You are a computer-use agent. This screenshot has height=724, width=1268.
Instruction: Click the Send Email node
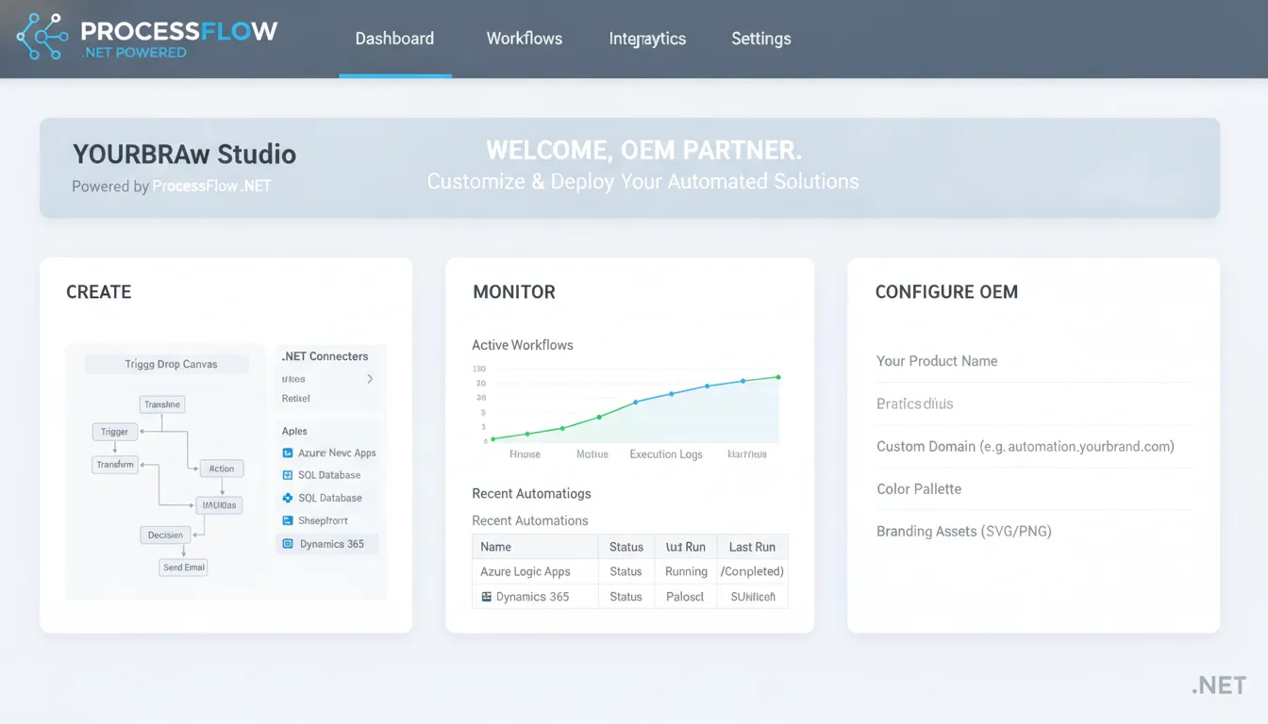pyautogui.click(x=184, y=568)
